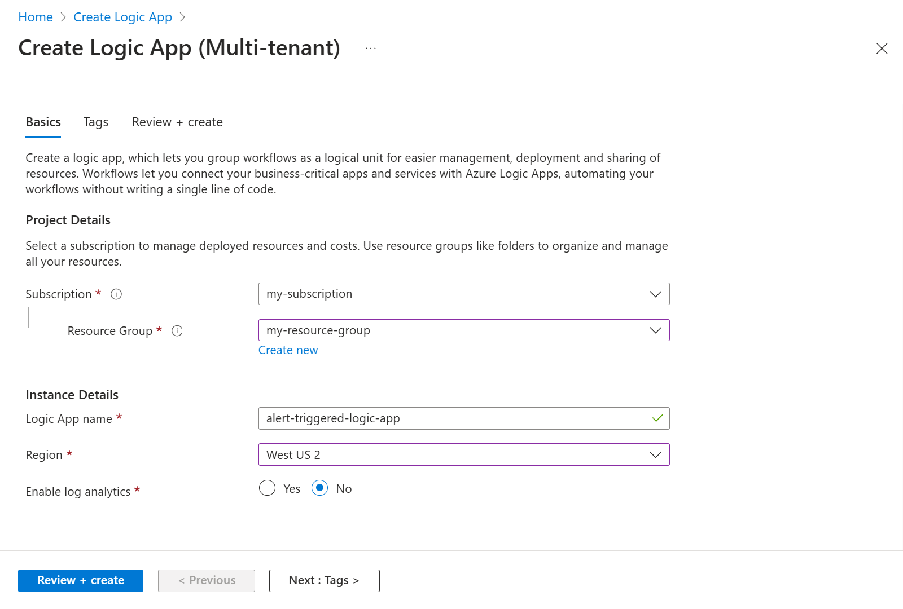Click into the Logic App name field
Image resolution: width=903 pixels, height=609 pixels.
click(451, 418)
